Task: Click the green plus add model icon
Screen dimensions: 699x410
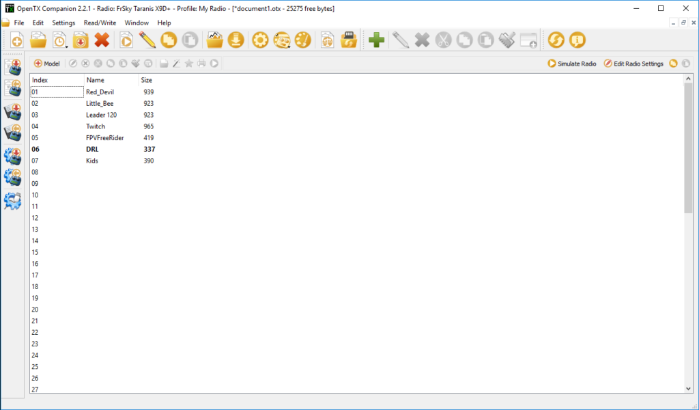Action: pyautogui.click(x=376, y=41)
